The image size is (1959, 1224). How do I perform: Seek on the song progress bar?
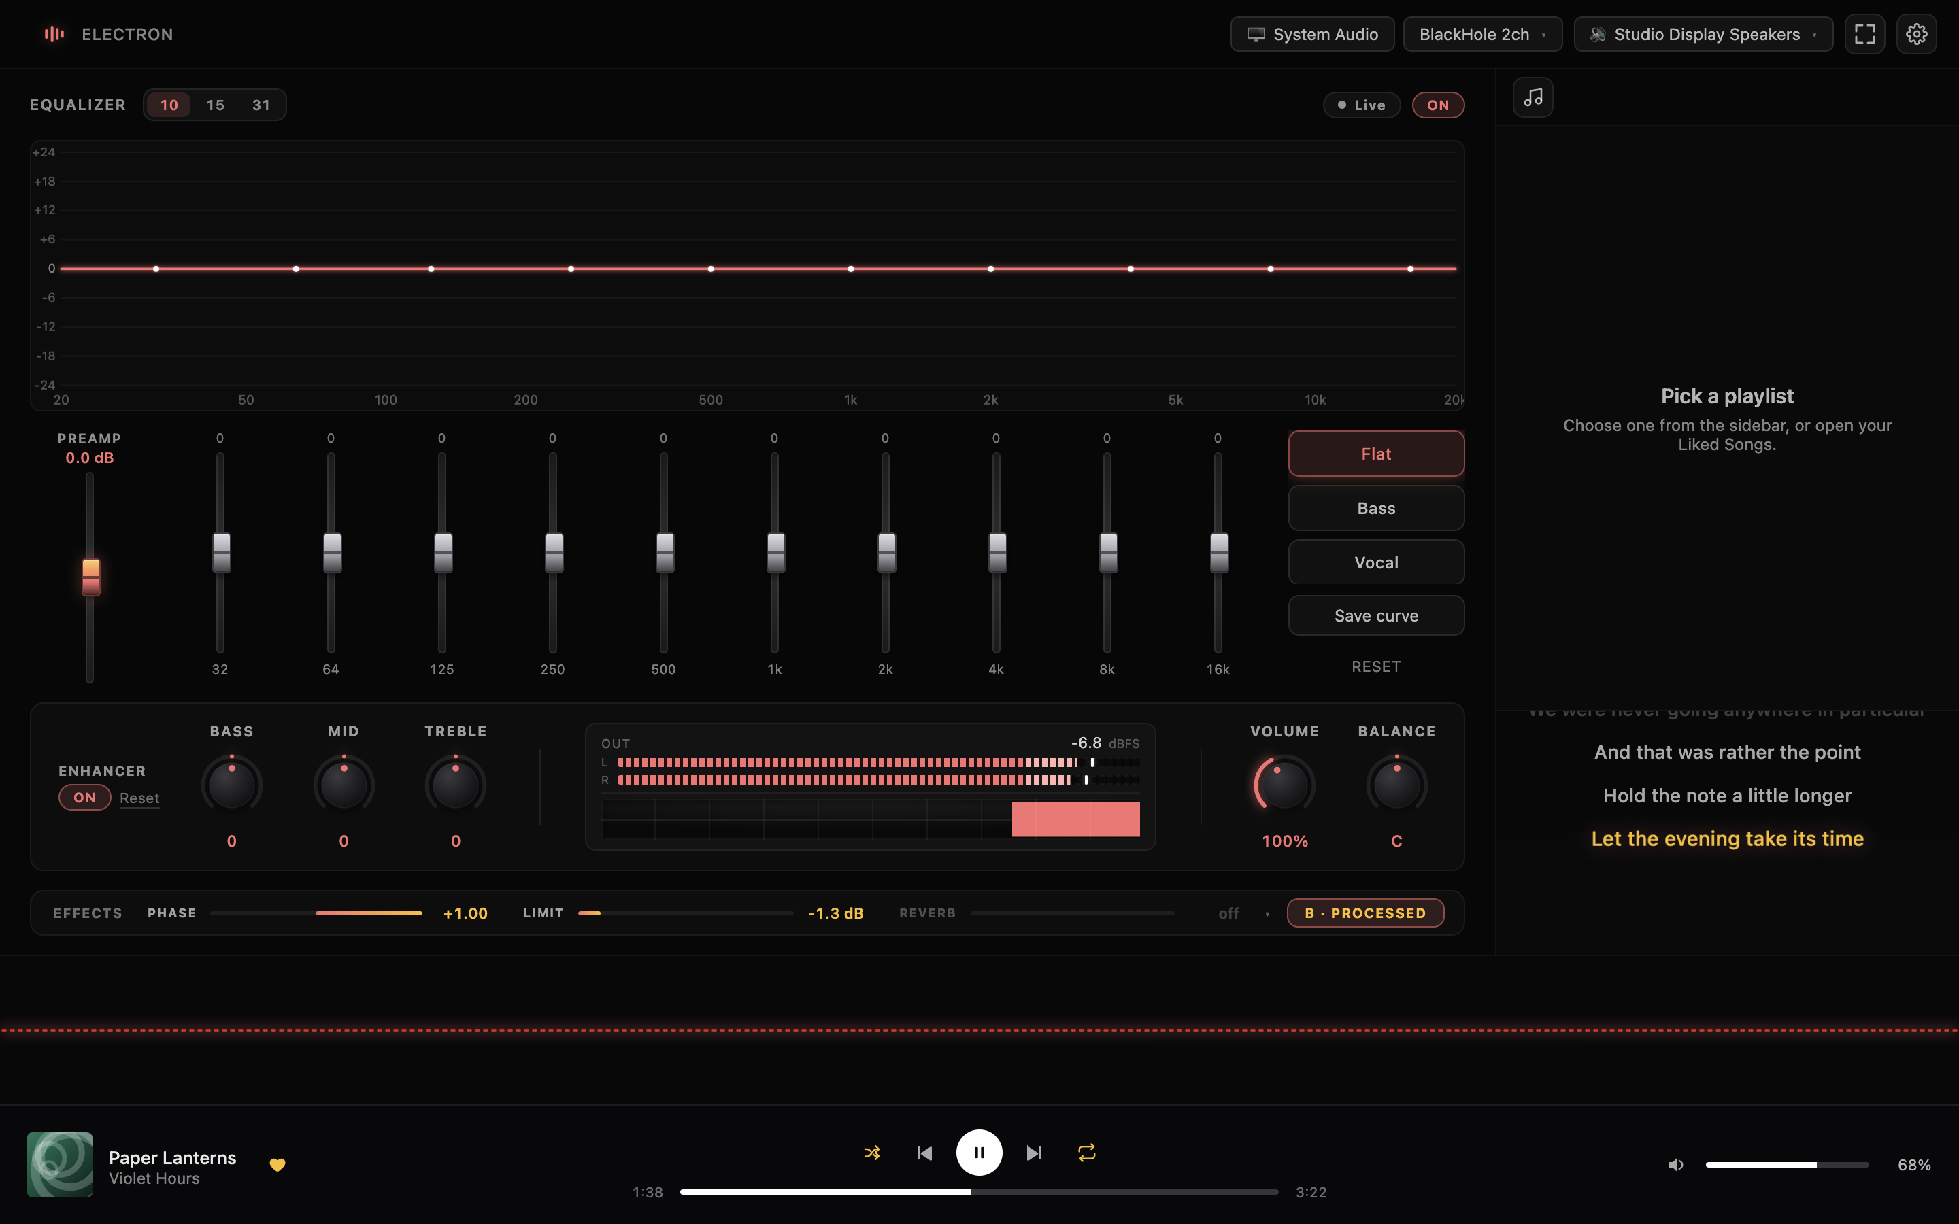[979, 1191]
